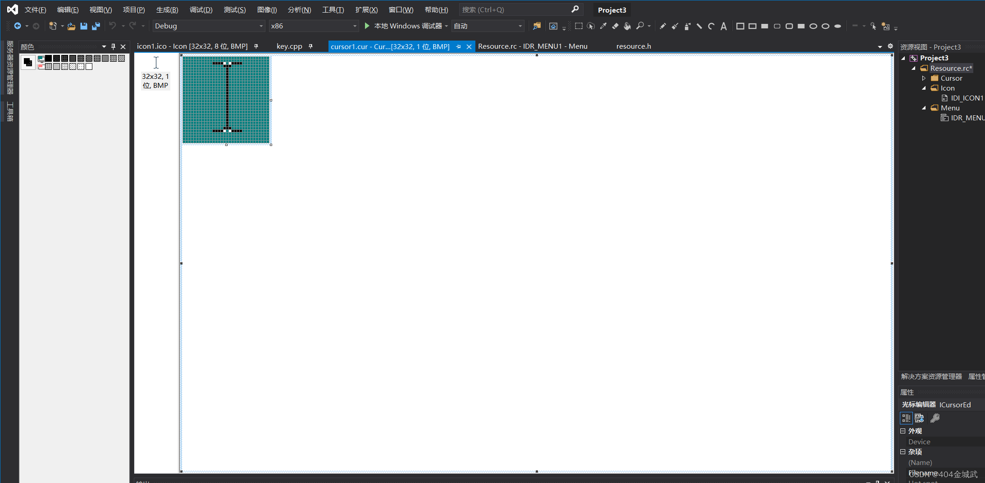
Task: Choose the filled ellipse shape tool
Action: tap(837, 26)
